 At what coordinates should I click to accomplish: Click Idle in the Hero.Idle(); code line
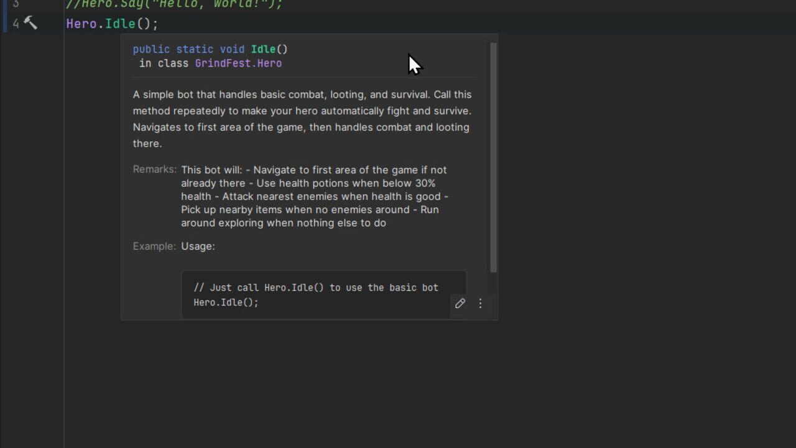pos(120,24)
